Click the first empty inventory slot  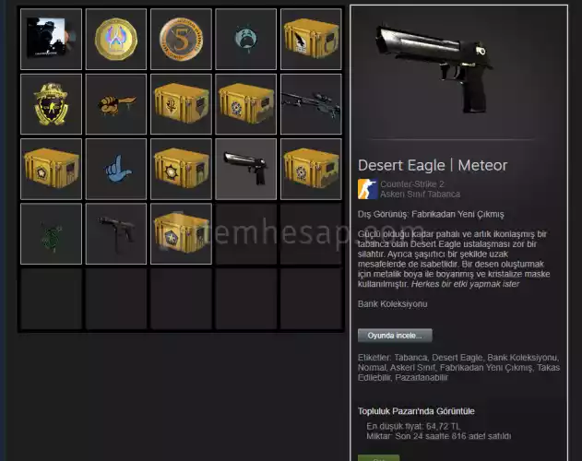(246, 234)
